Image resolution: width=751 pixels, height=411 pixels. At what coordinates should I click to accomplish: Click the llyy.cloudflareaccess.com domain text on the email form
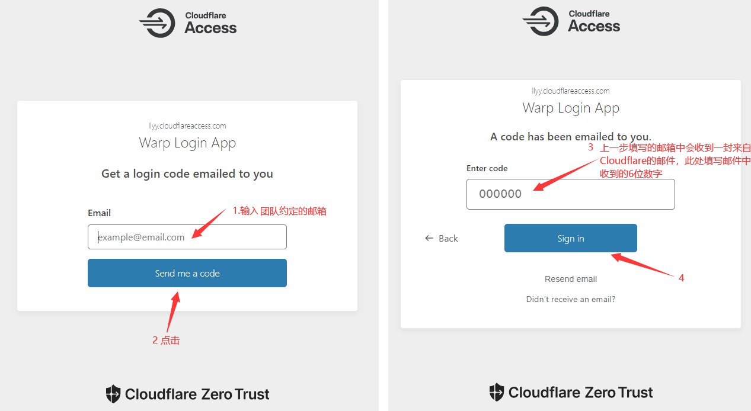(187, 126)
